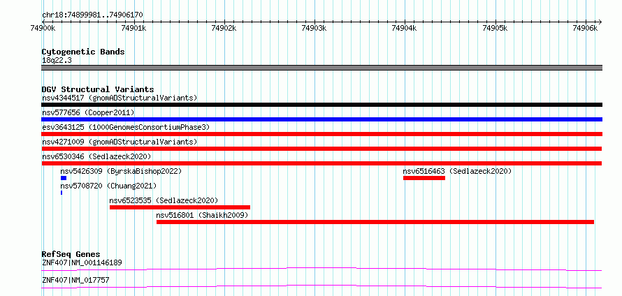The width and height of the screenshot is (622, 296).
Task: Click the black nsv4344517 variant bar
Action: (321, 105)
